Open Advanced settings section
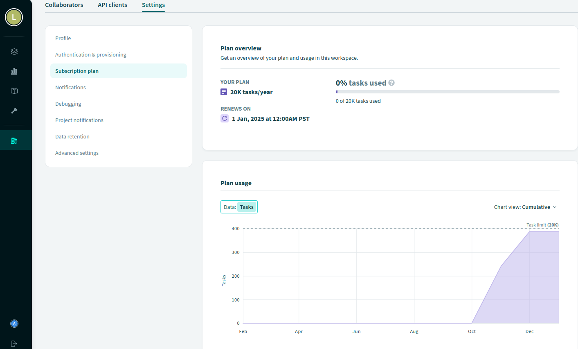 pyautogui.click(x=77, y=153)
